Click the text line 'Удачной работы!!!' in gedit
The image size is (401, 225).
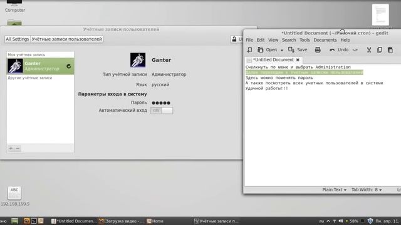pyautogui.click(x=267, y=89)
